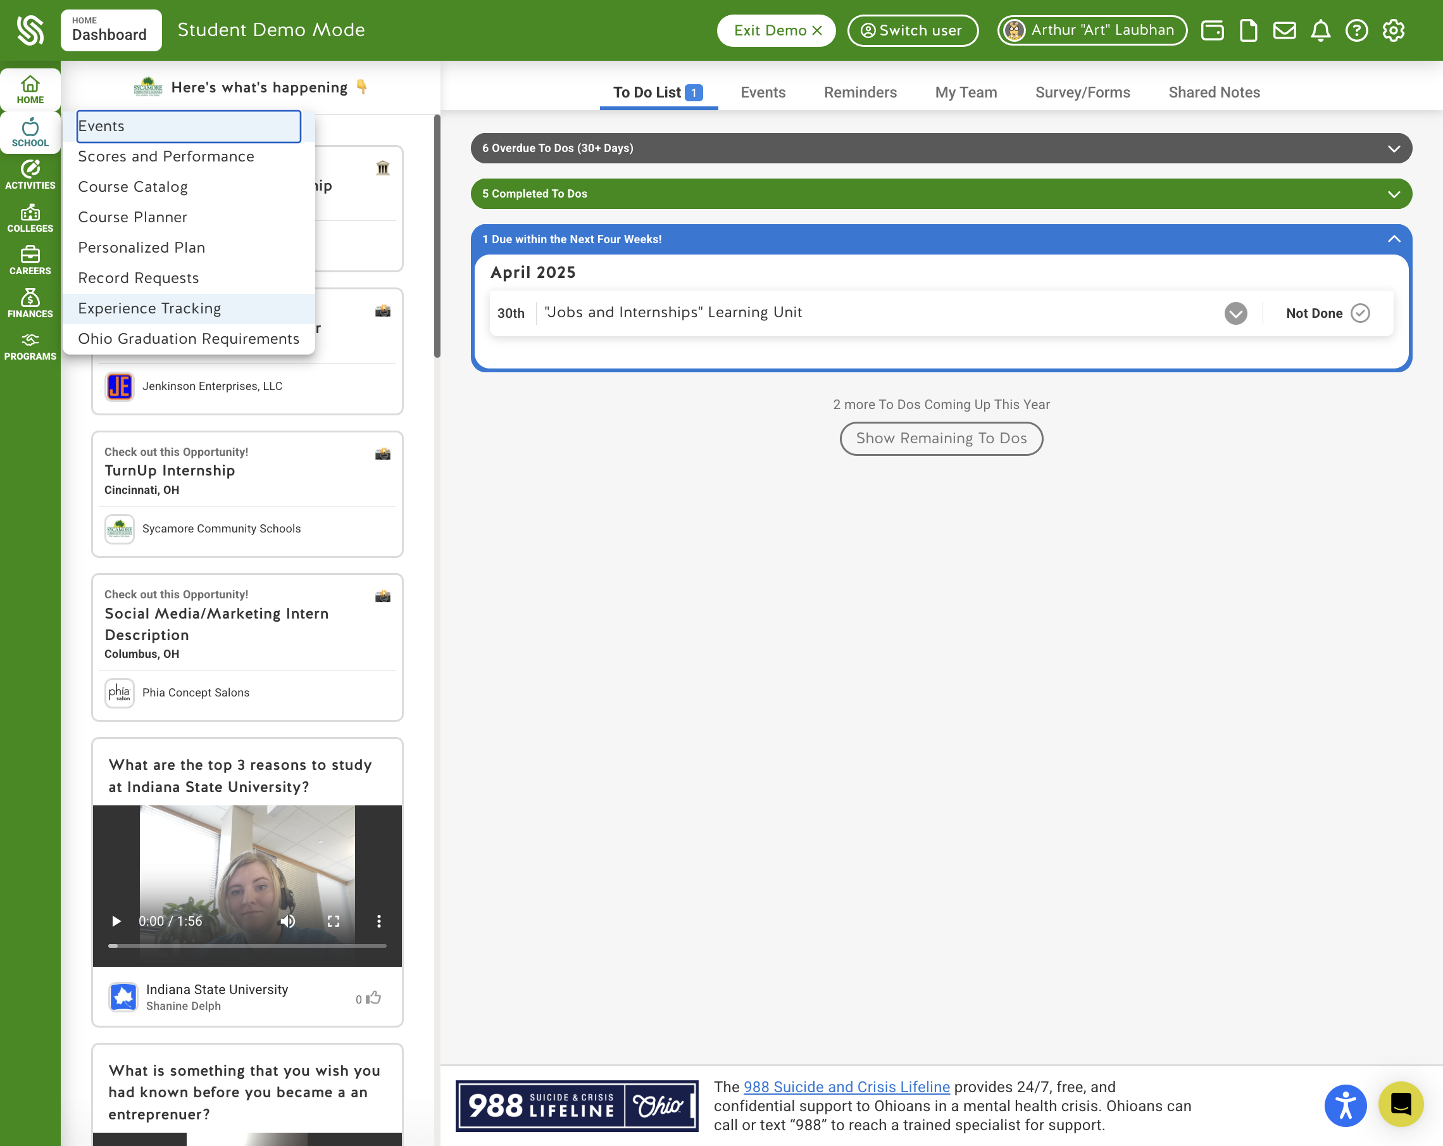Click the Switch user button

coord(912,30)
